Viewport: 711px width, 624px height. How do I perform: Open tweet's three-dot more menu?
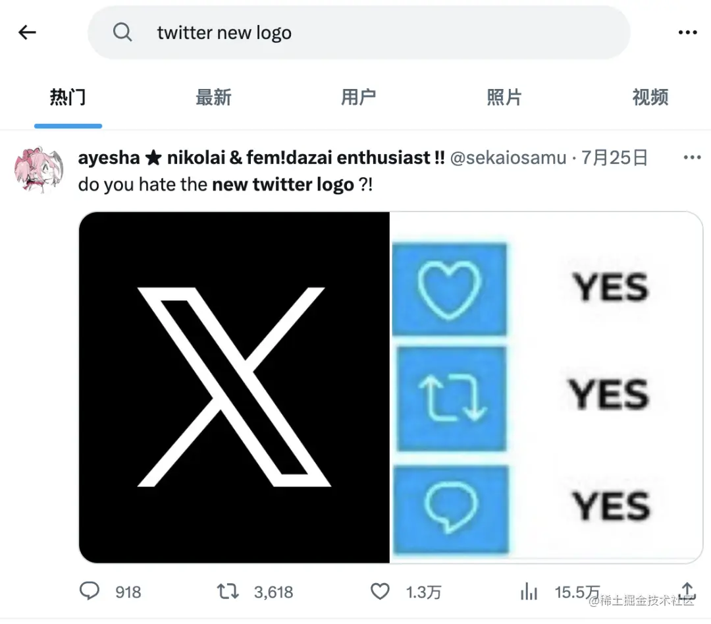click(x=692, y=157)
